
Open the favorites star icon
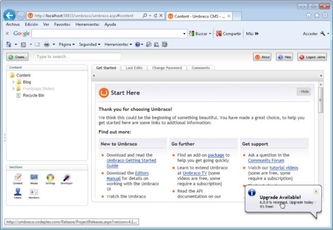317,15
